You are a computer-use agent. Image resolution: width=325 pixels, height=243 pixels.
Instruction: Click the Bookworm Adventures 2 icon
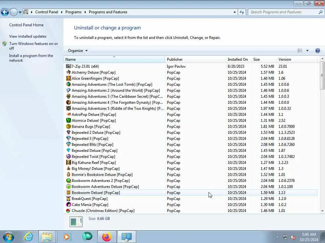pyautogui.click(x=69, y=180)
